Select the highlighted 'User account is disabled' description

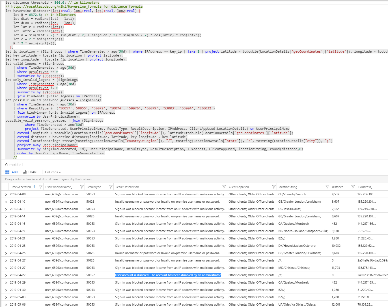click(168, 275)
